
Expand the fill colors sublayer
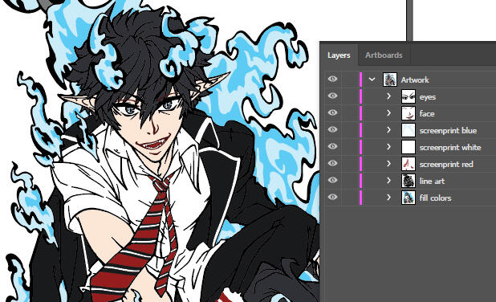tap(388, 198)
